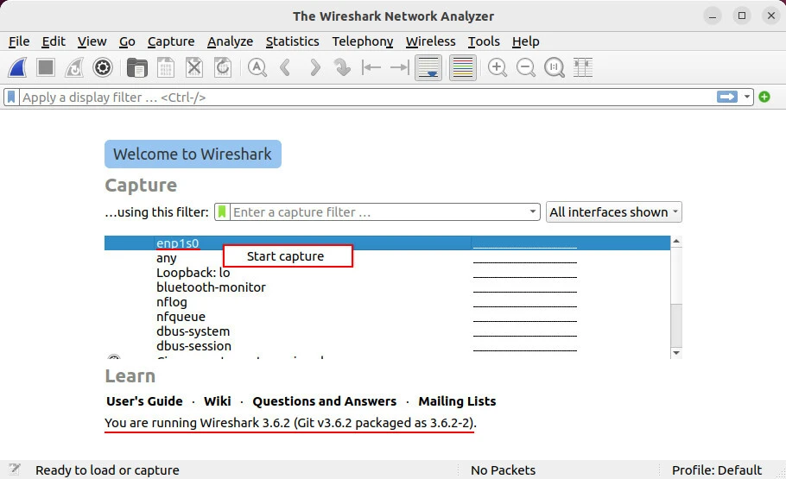Screen dimensions: 786x479
Task: Click the find packet magnifier icon
Action: pyautogui.click(x=257, y=67)
